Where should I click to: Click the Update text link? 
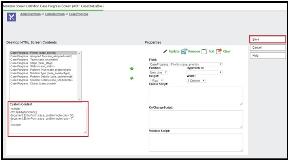174,51
